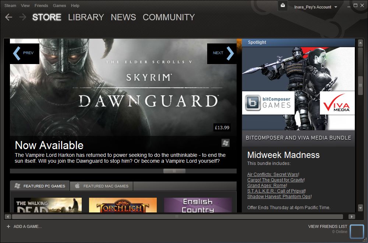Click the plus icon beside Add a Game
Screen dimensions: 368x243
(x=8, y=226)
